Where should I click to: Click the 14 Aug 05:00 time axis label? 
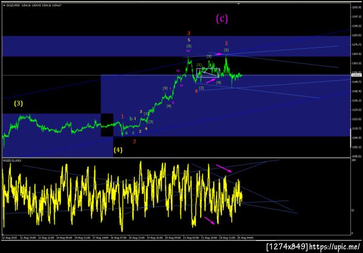click(64, 237)
